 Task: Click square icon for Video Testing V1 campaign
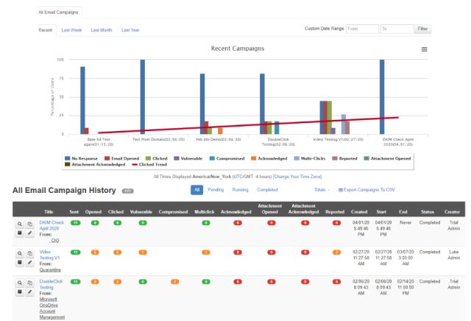[20, 264]
